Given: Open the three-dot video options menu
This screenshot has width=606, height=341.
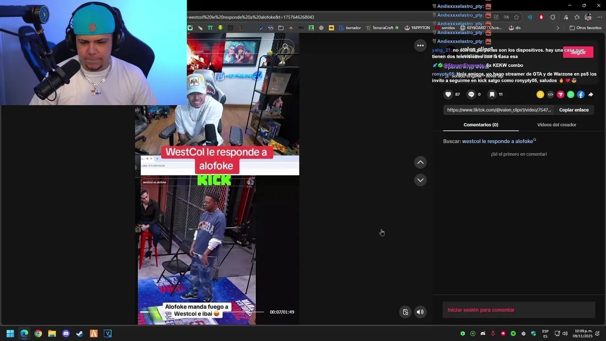Looking at the screenshot, I should coord(420,45).
